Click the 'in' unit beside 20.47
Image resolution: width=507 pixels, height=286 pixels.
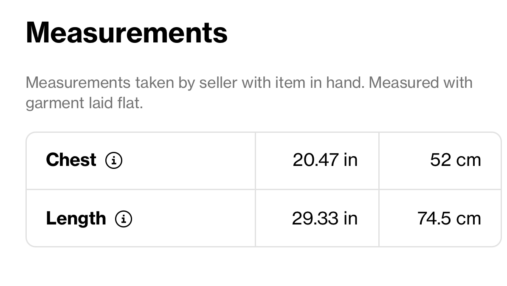[x=350, y=160]
